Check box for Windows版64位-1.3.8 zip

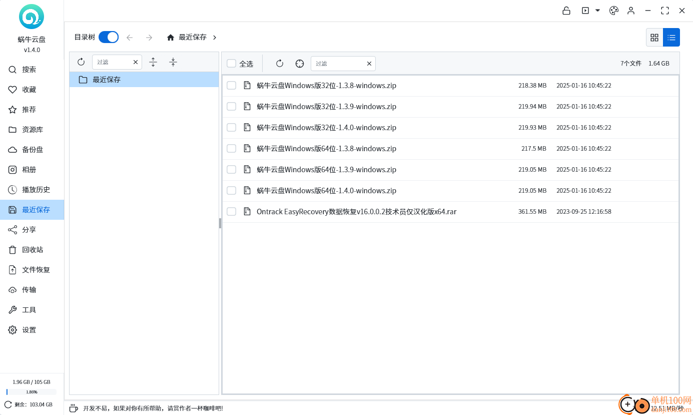tap(231, 149)
